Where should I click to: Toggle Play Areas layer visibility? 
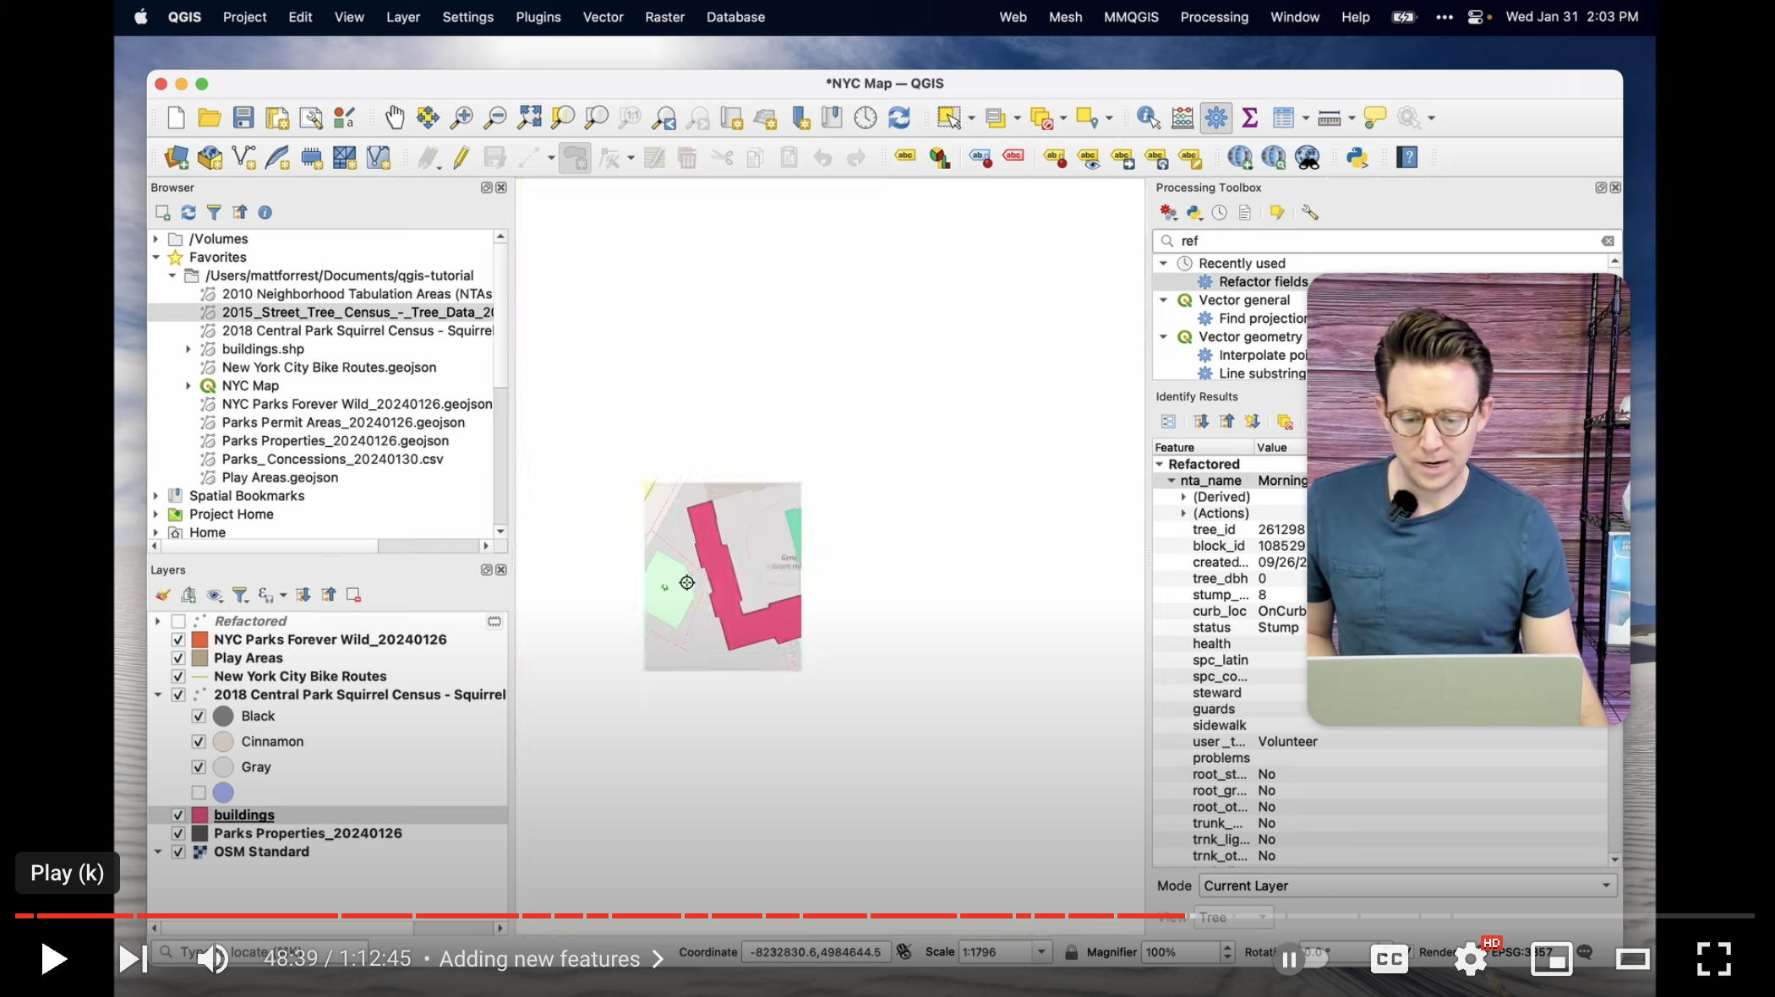[178, 658]
